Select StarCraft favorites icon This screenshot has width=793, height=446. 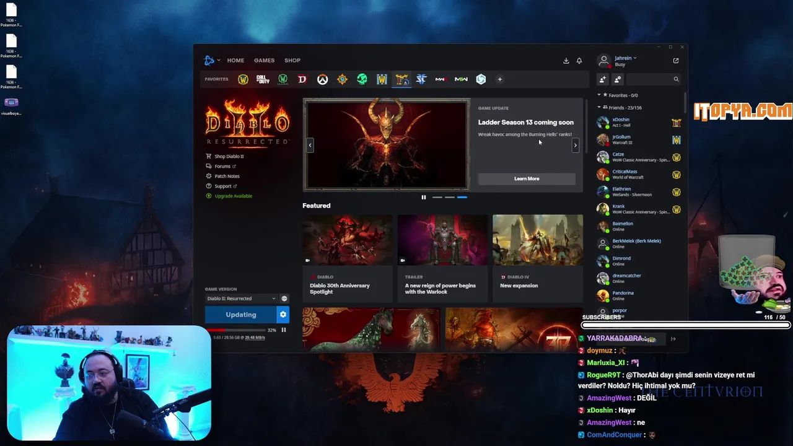pos(421,79)
